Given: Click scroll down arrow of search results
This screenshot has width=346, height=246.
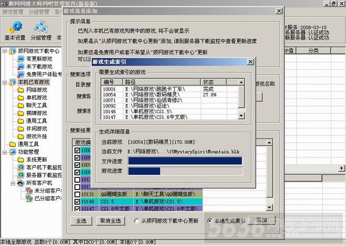Looking at the screenshot, I should 269,207.
